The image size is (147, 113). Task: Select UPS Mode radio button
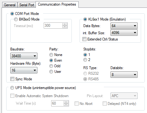[12, 88]
